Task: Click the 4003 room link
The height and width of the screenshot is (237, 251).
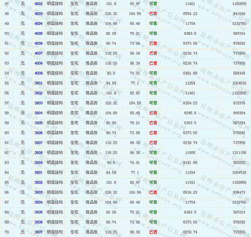Action: (x=39, y=14)
